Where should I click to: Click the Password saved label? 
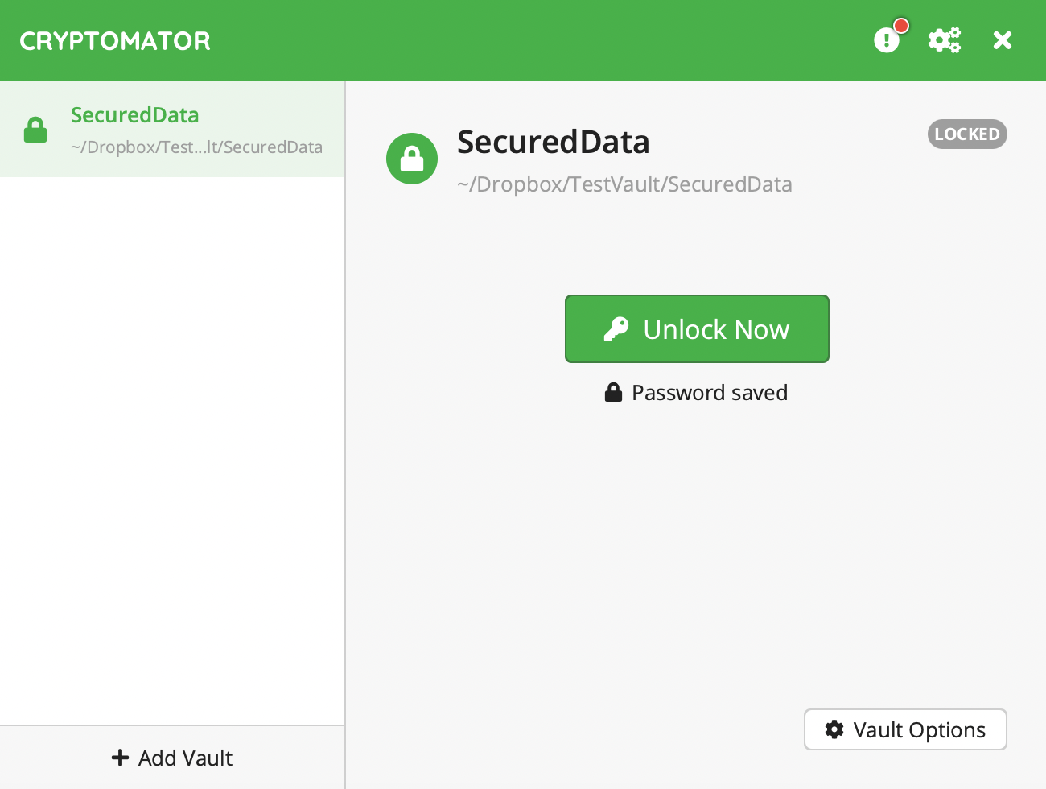click(710, 393)
